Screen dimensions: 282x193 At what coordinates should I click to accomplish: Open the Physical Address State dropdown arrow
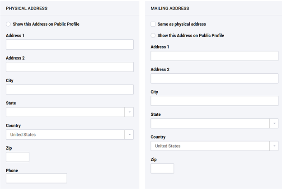coord(129,112)
